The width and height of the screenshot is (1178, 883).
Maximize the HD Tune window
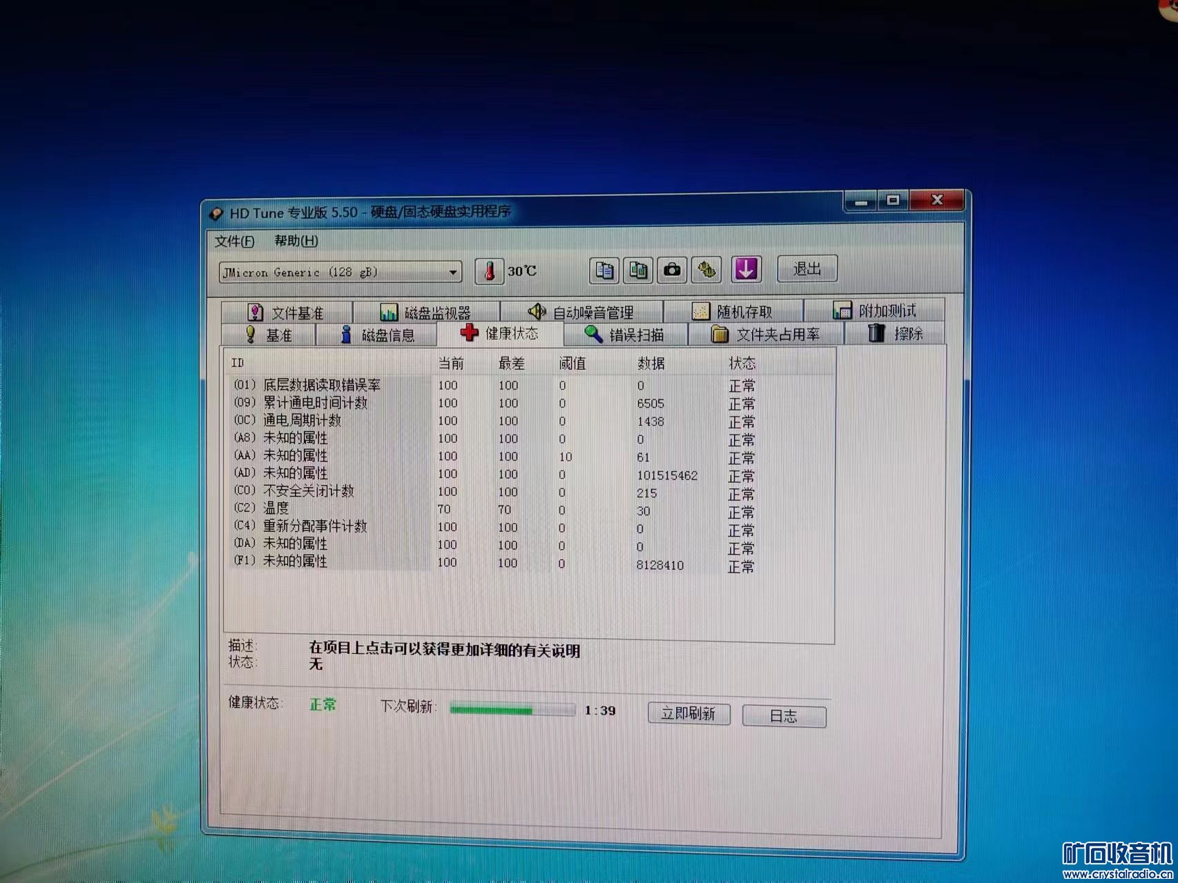[893, 201]
